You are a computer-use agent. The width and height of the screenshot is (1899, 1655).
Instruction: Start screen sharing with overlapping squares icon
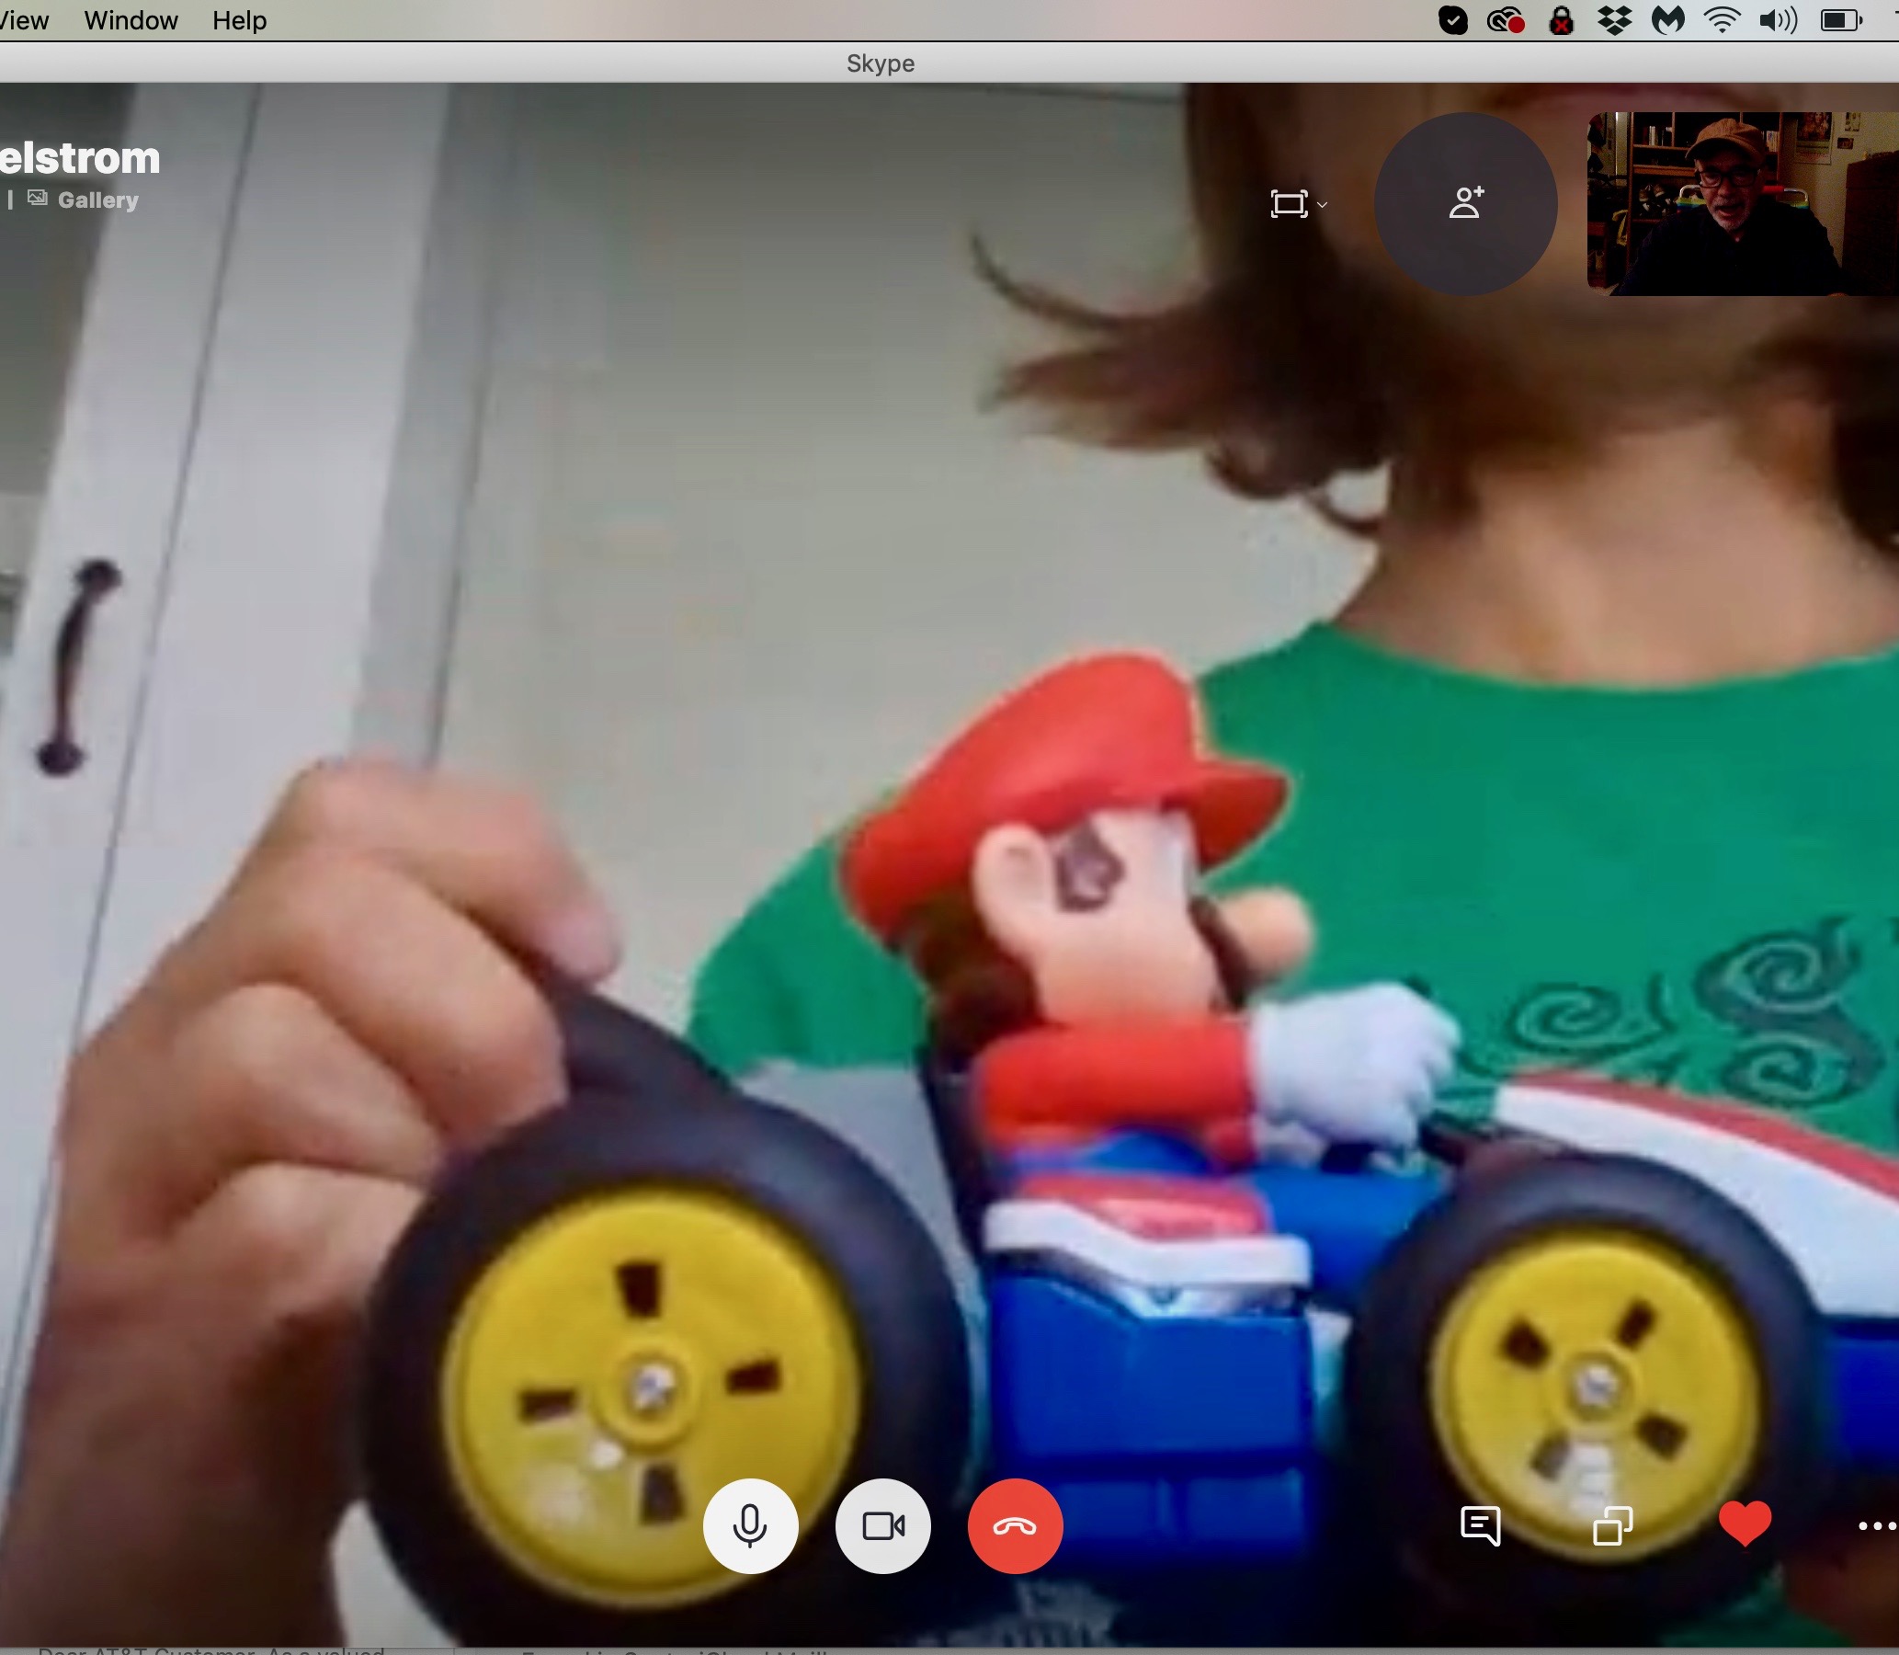coord(1612,1525)
